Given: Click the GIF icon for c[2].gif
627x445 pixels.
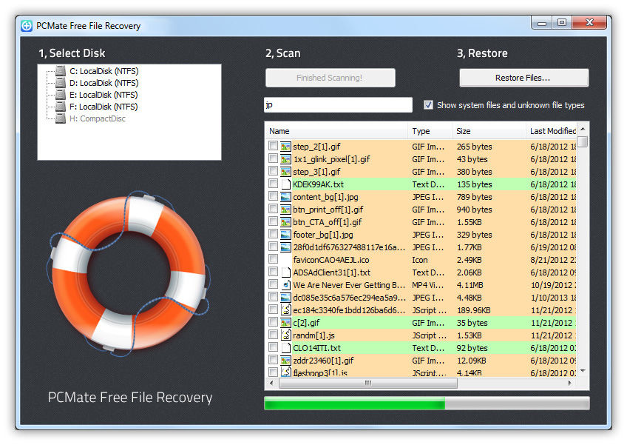Looking at the screenshot, I should pyautogui.click(x=285, y=323).
